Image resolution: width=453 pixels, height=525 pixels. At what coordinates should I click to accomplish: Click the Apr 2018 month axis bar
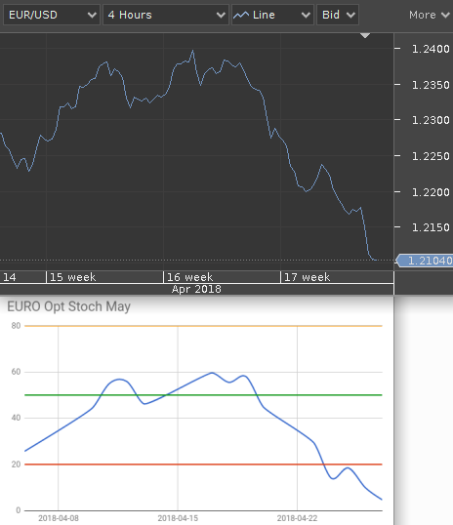click(196, 289)
